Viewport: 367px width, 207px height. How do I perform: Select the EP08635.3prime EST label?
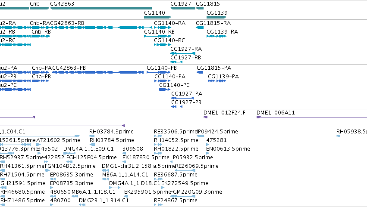tap(72, 175)
